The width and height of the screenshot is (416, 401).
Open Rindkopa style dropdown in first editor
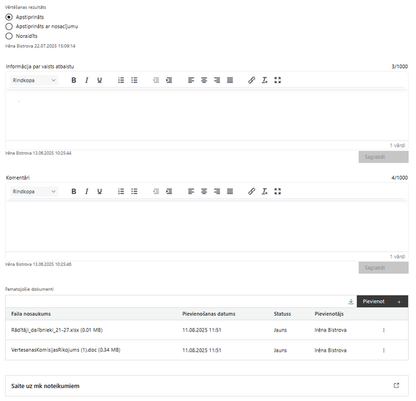point(34,80)
